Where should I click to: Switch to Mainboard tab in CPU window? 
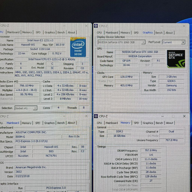pyautogui.click(x=13, y=32)
